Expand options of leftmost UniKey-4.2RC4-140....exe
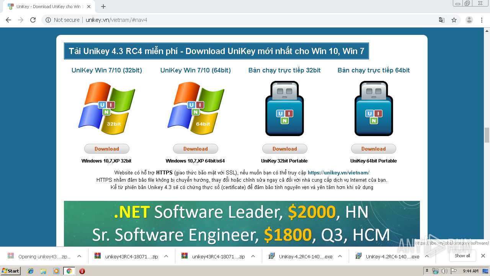The height and width of the screenshot is (276, 490). 340,256
